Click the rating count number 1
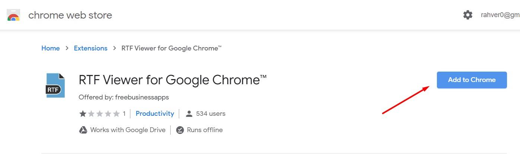Image resolution: width=520 pixels, height=154 pixels. click(124, 114)
